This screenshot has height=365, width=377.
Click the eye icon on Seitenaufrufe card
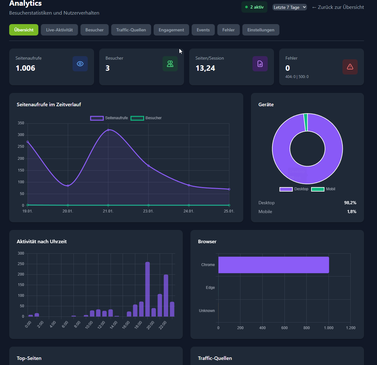click(x=80, y=64)
